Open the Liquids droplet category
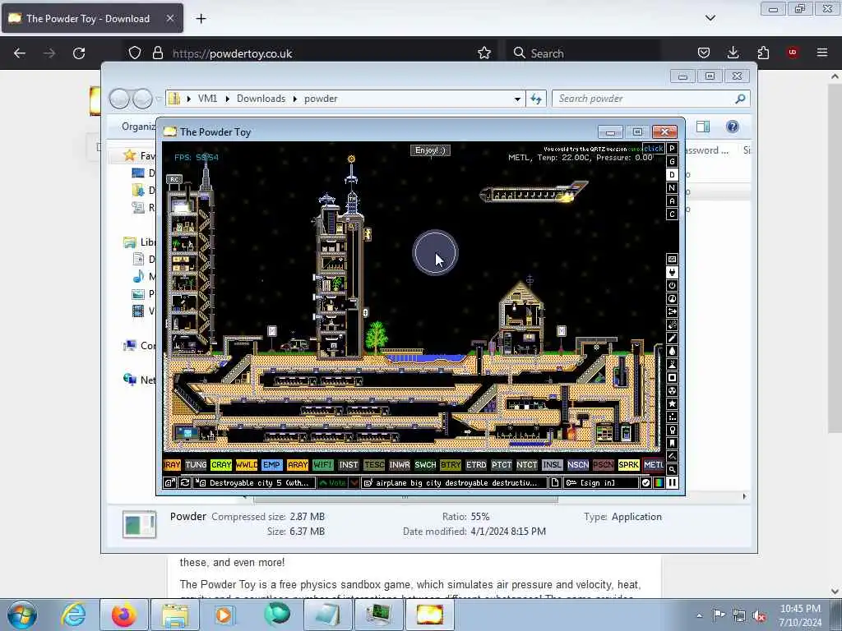842x631 pixels. pos(672,352)
